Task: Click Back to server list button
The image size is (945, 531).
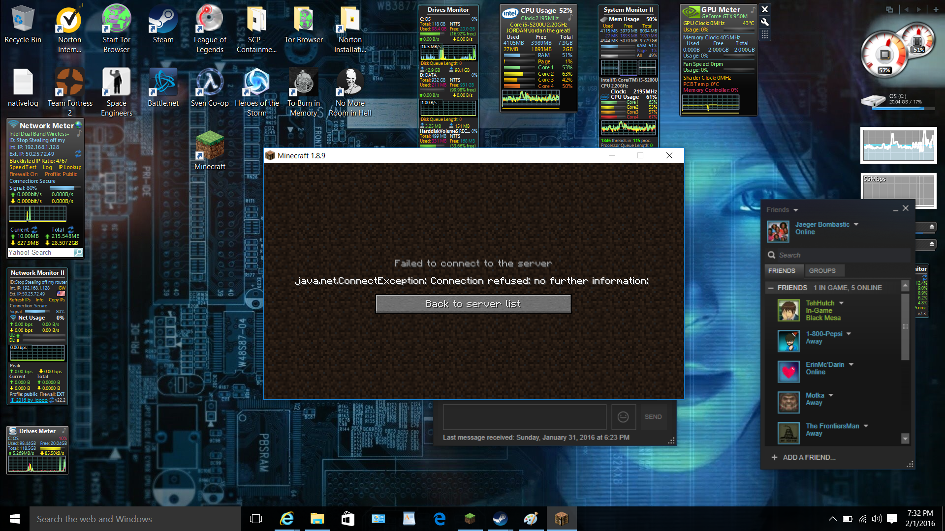Action: coord(473,304)
